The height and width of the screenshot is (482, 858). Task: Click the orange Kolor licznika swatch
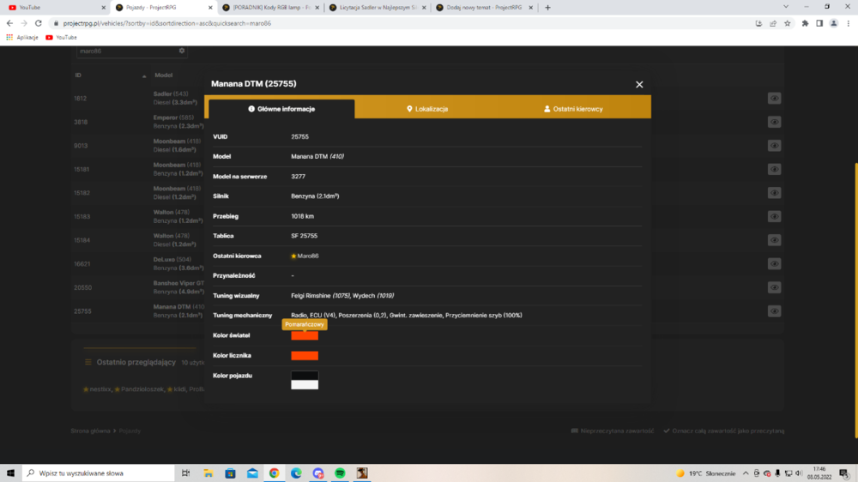(305, 356)
